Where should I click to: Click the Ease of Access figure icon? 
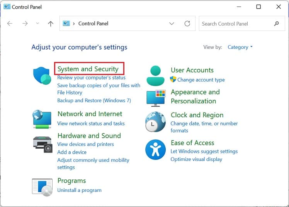click(155, 149)
